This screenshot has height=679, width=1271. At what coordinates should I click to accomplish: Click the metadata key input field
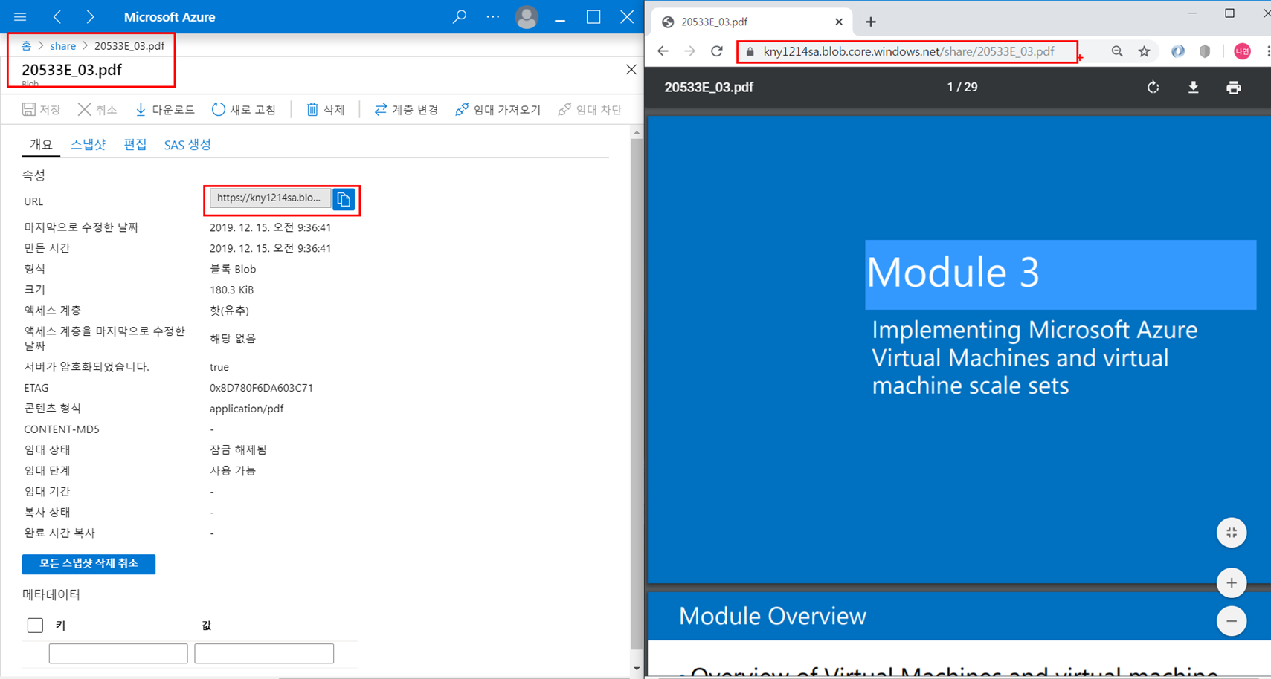[118, 654]
